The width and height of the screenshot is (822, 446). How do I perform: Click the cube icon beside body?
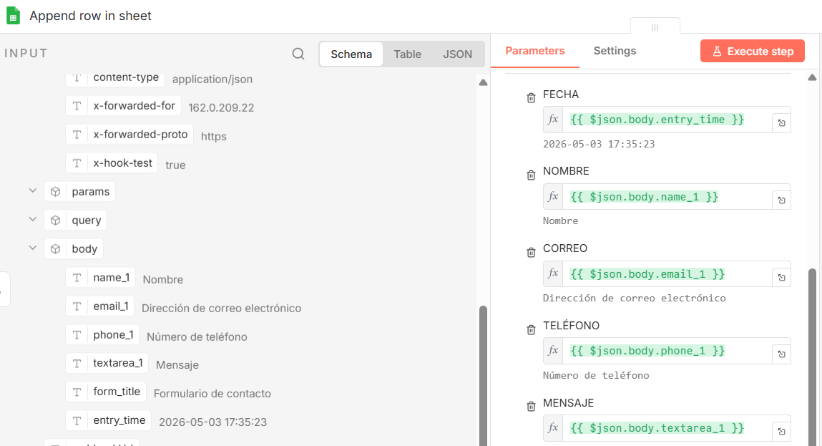coord(56,248)
